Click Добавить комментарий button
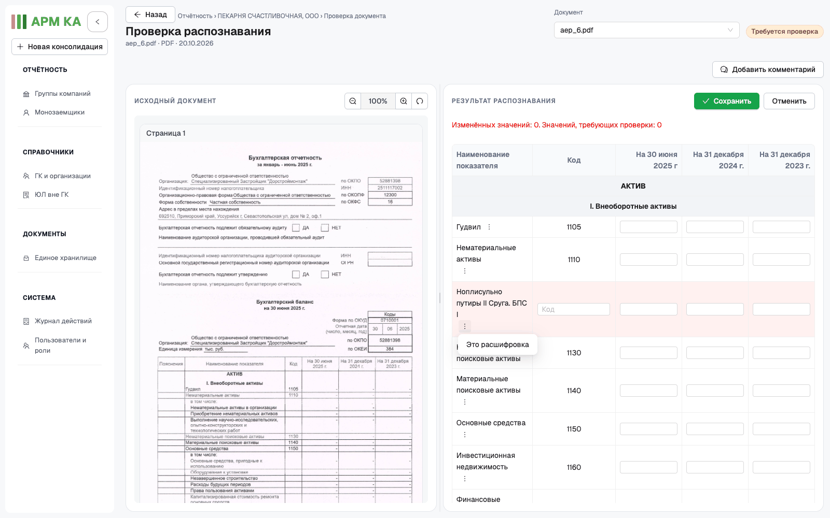This screenshot has height=518, width=830. pos(768,69)
